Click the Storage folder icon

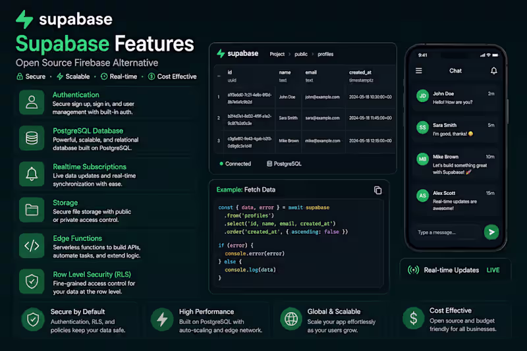32,210
